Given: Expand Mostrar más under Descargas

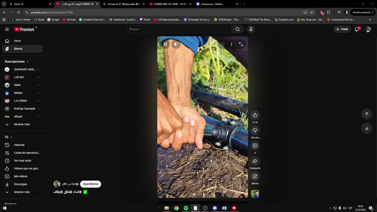Looking at the screenshot, I should 22,192.
